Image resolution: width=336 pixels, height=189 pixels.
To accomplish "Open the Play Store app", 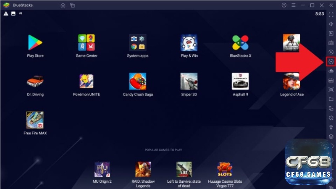I will (x=35, y=42).
